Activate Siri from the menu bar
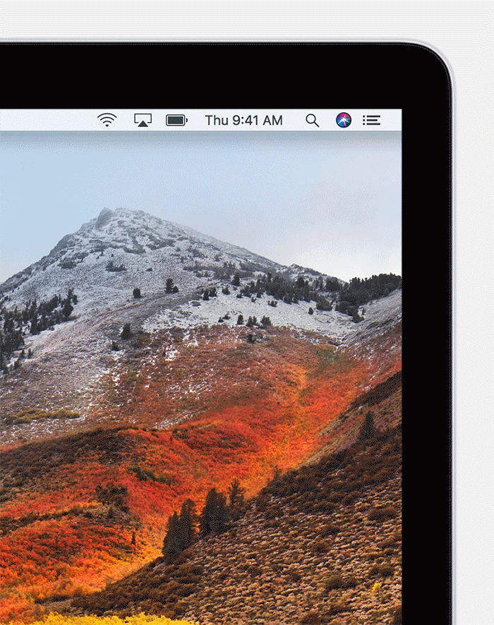The height and width of the screenshot is (625, 494). (344, 120)
